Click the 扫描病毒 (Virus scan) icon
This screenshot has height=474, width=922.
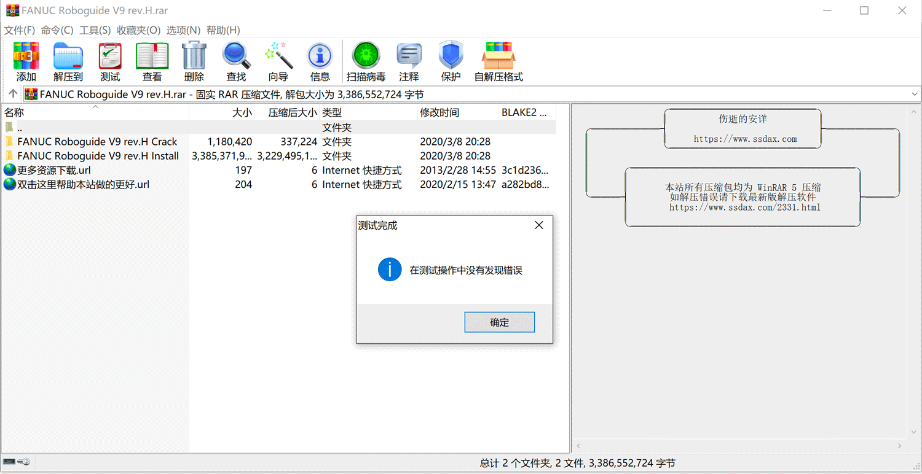pyautogui.click(x=366, y=56)
